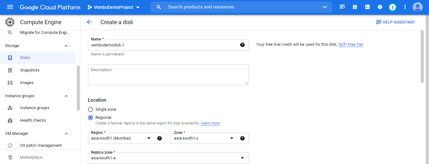Open Images in the sidebar
Viewport: 429px width, 164px height.
click(38, 83)
